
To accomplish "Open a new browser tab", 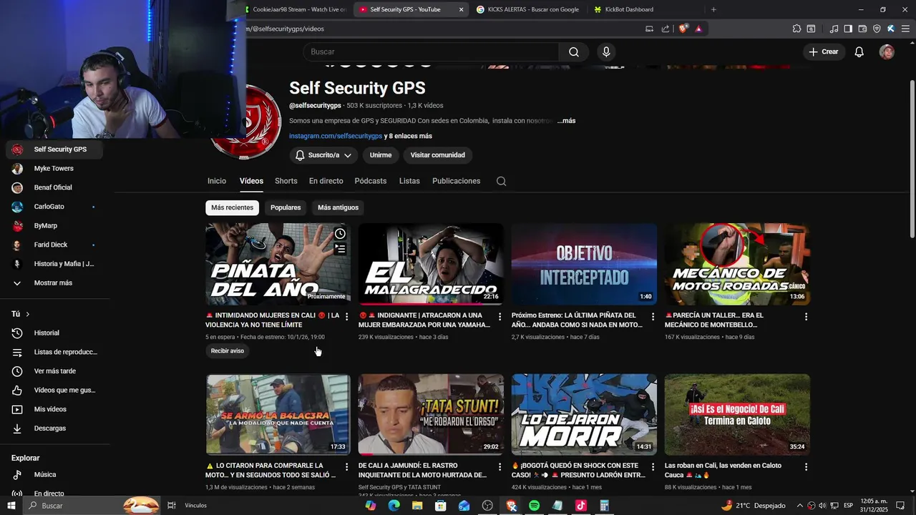I will coord(713,9).
